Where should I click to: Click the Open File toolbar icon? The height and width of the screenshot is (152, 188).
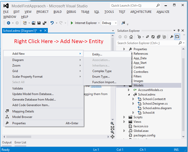[x=33, y=23]
